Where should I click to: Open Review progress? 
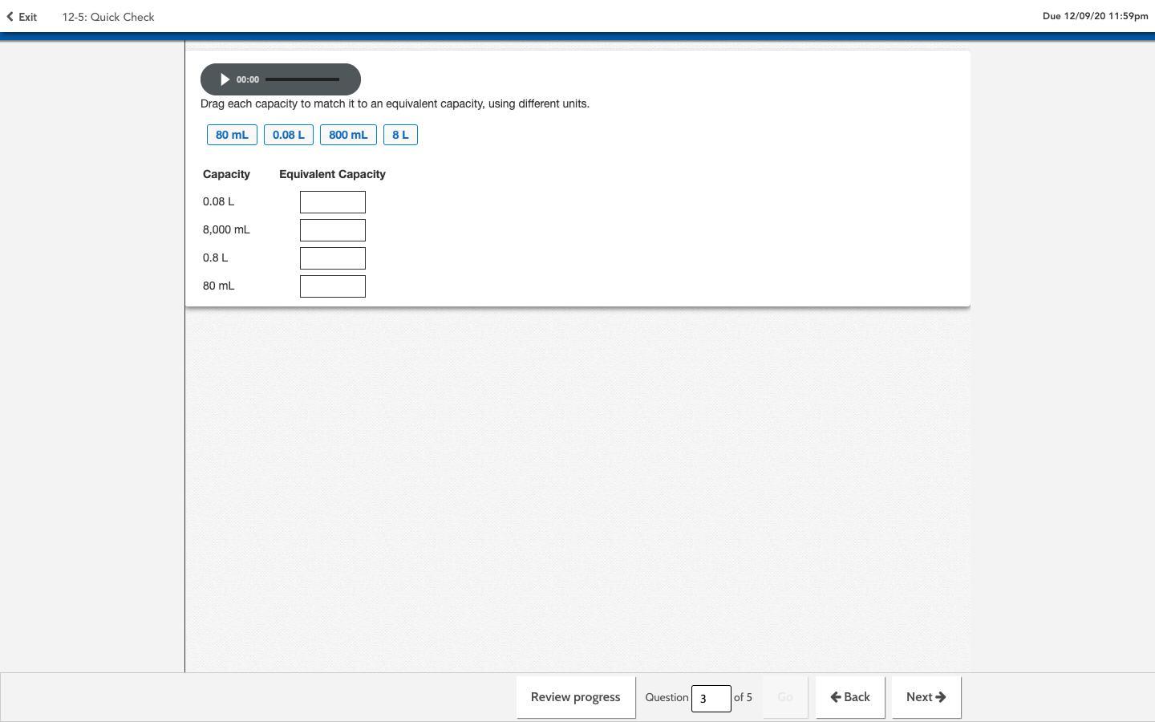click(x=576, y=697)
